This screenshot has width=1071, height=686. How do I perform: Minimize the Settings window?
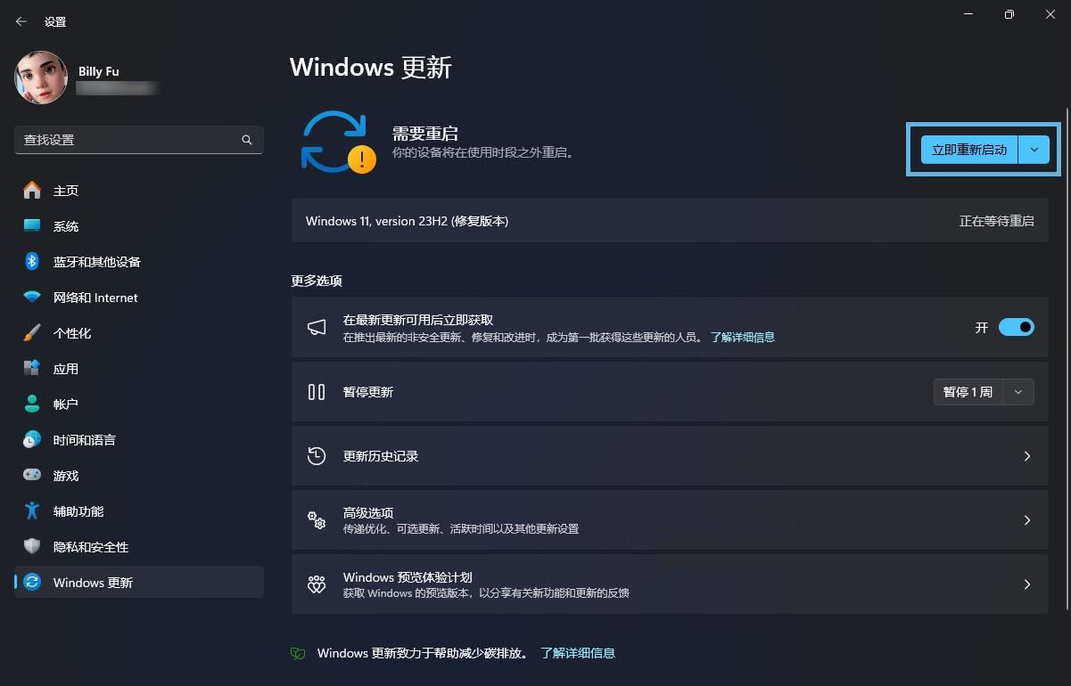click(968, 14)
